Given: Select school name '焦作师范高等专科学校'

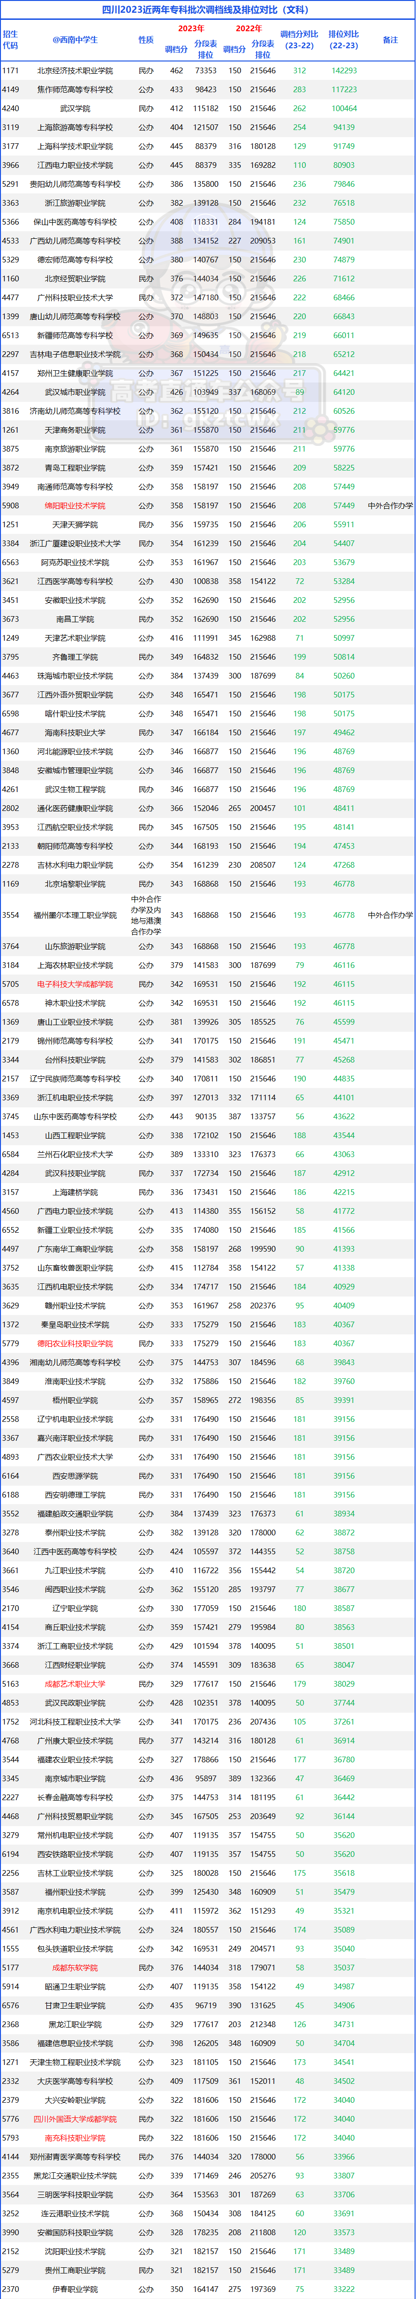Looking at the screenshot, I should click(75, 89).
